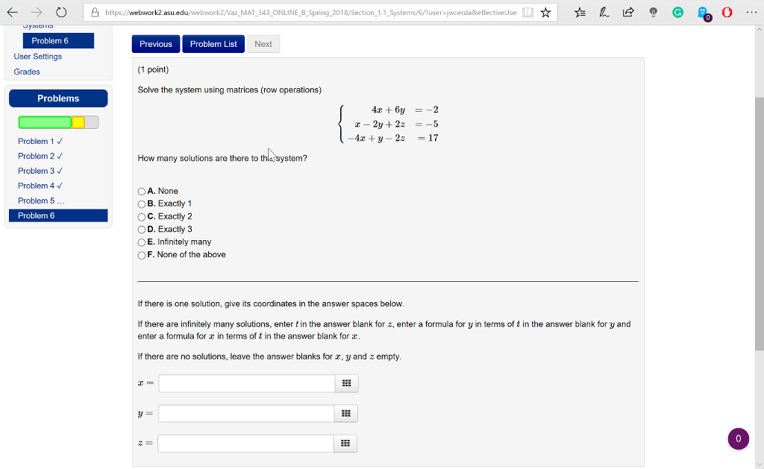Switch to Grades
The width and height of the screenshot is (764, 469).
[26, 72]
